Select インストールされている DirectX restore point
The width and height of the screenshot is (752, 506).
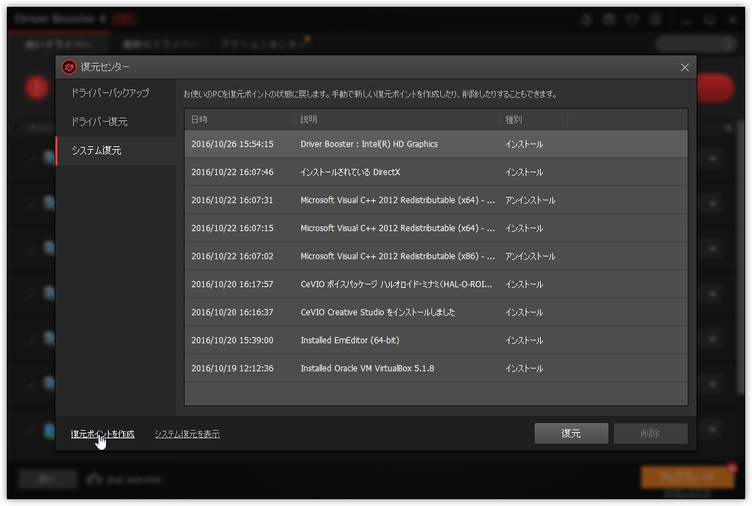(436, 172)
